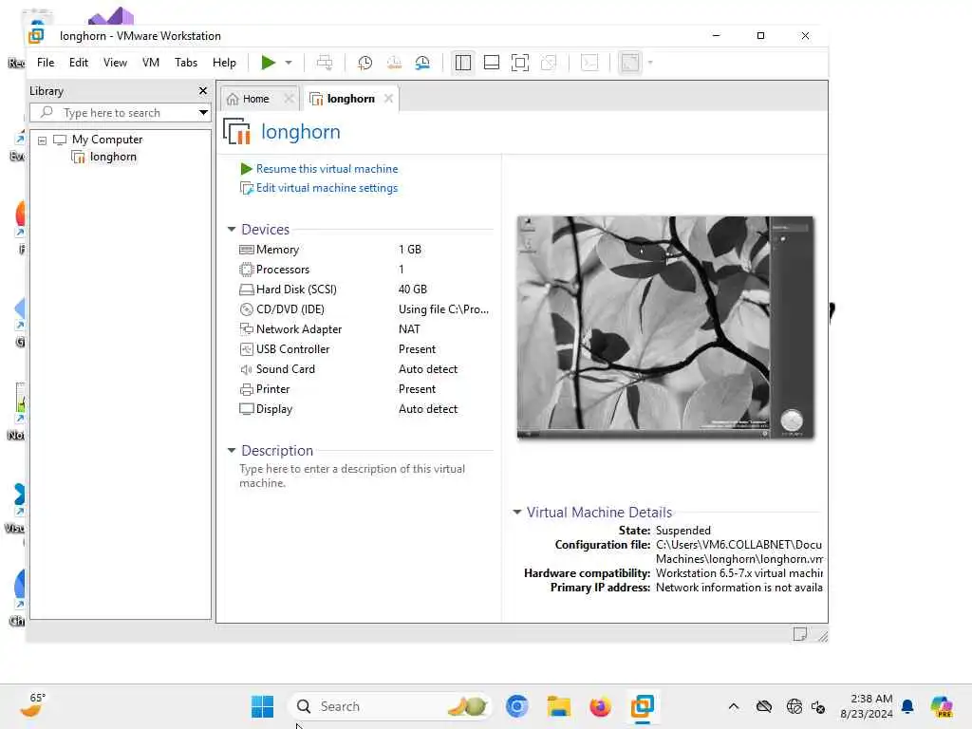Collapse the Description section
Image resolution: width=972 pixels, height=729 pixels.
point(232,451)
